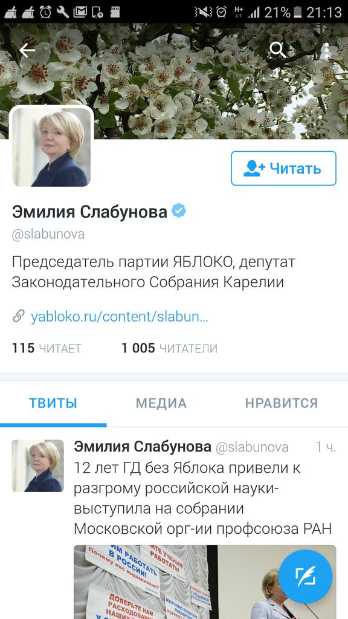
Task: Open the tweet's attached photo
Action: tap(205, 582)
